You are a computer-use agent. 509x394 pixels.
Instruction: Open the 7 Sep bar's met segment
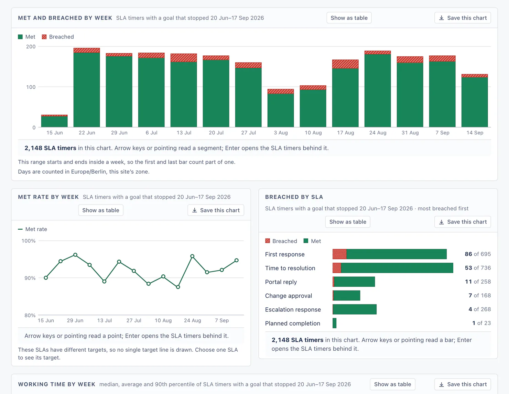(x=442, y=94)
